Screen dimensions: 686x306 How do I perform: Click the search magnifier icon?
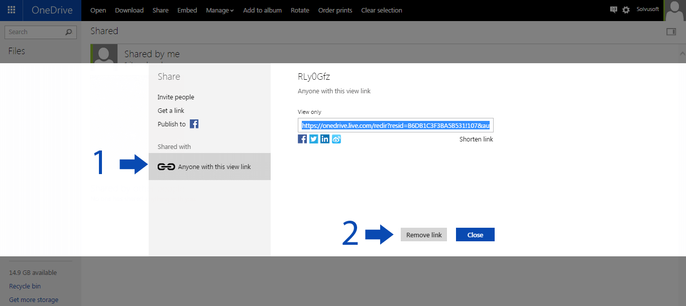(x=69, y=32)
